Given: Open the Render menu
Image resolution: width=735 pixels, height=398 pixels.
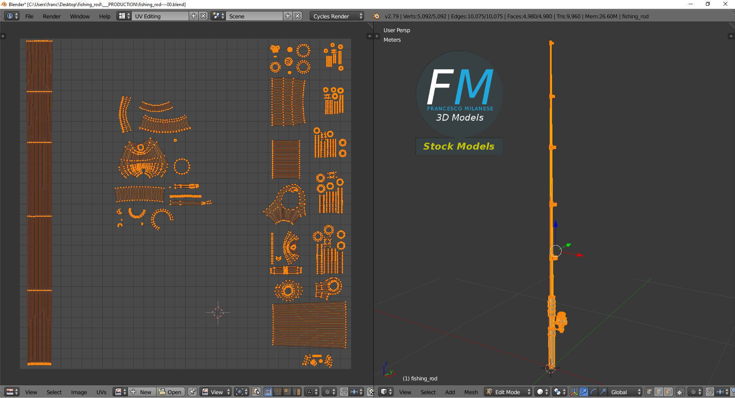Looking at the screenshot, I should [x=52, y=16].
